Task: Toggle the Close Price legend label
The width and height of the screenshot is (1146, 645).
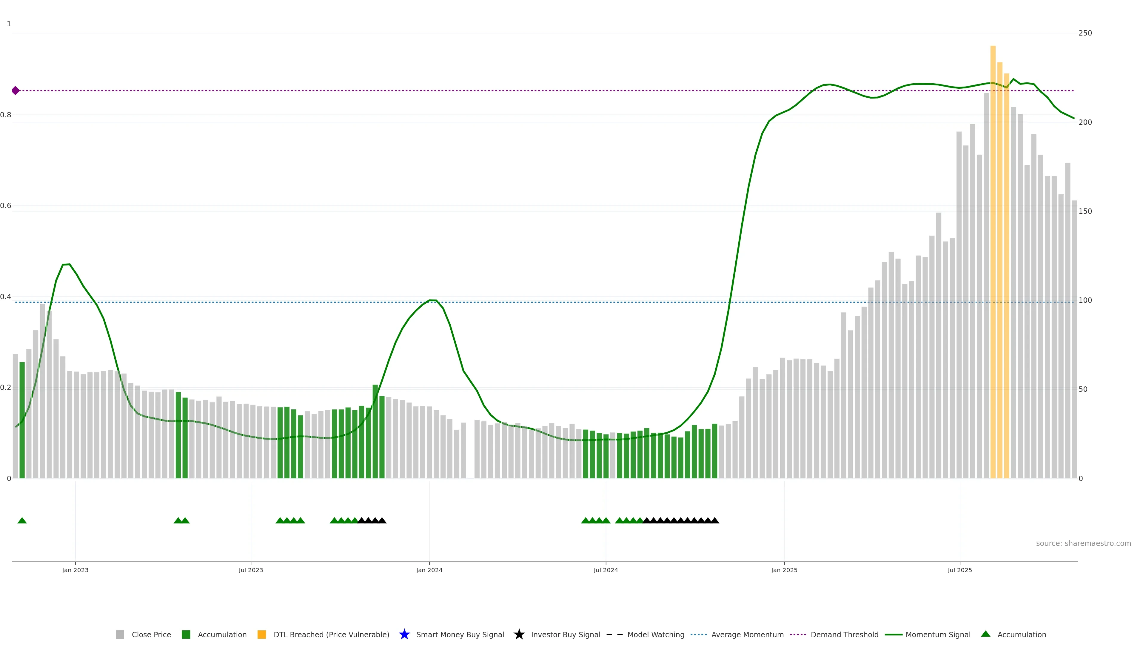Action: (x=151, y=634)
